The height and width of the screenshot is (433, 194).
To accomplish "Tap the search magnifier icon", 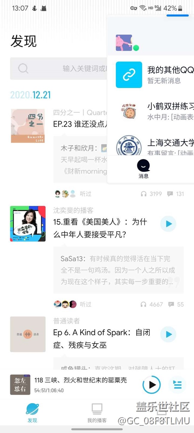I will coord(23,68).
